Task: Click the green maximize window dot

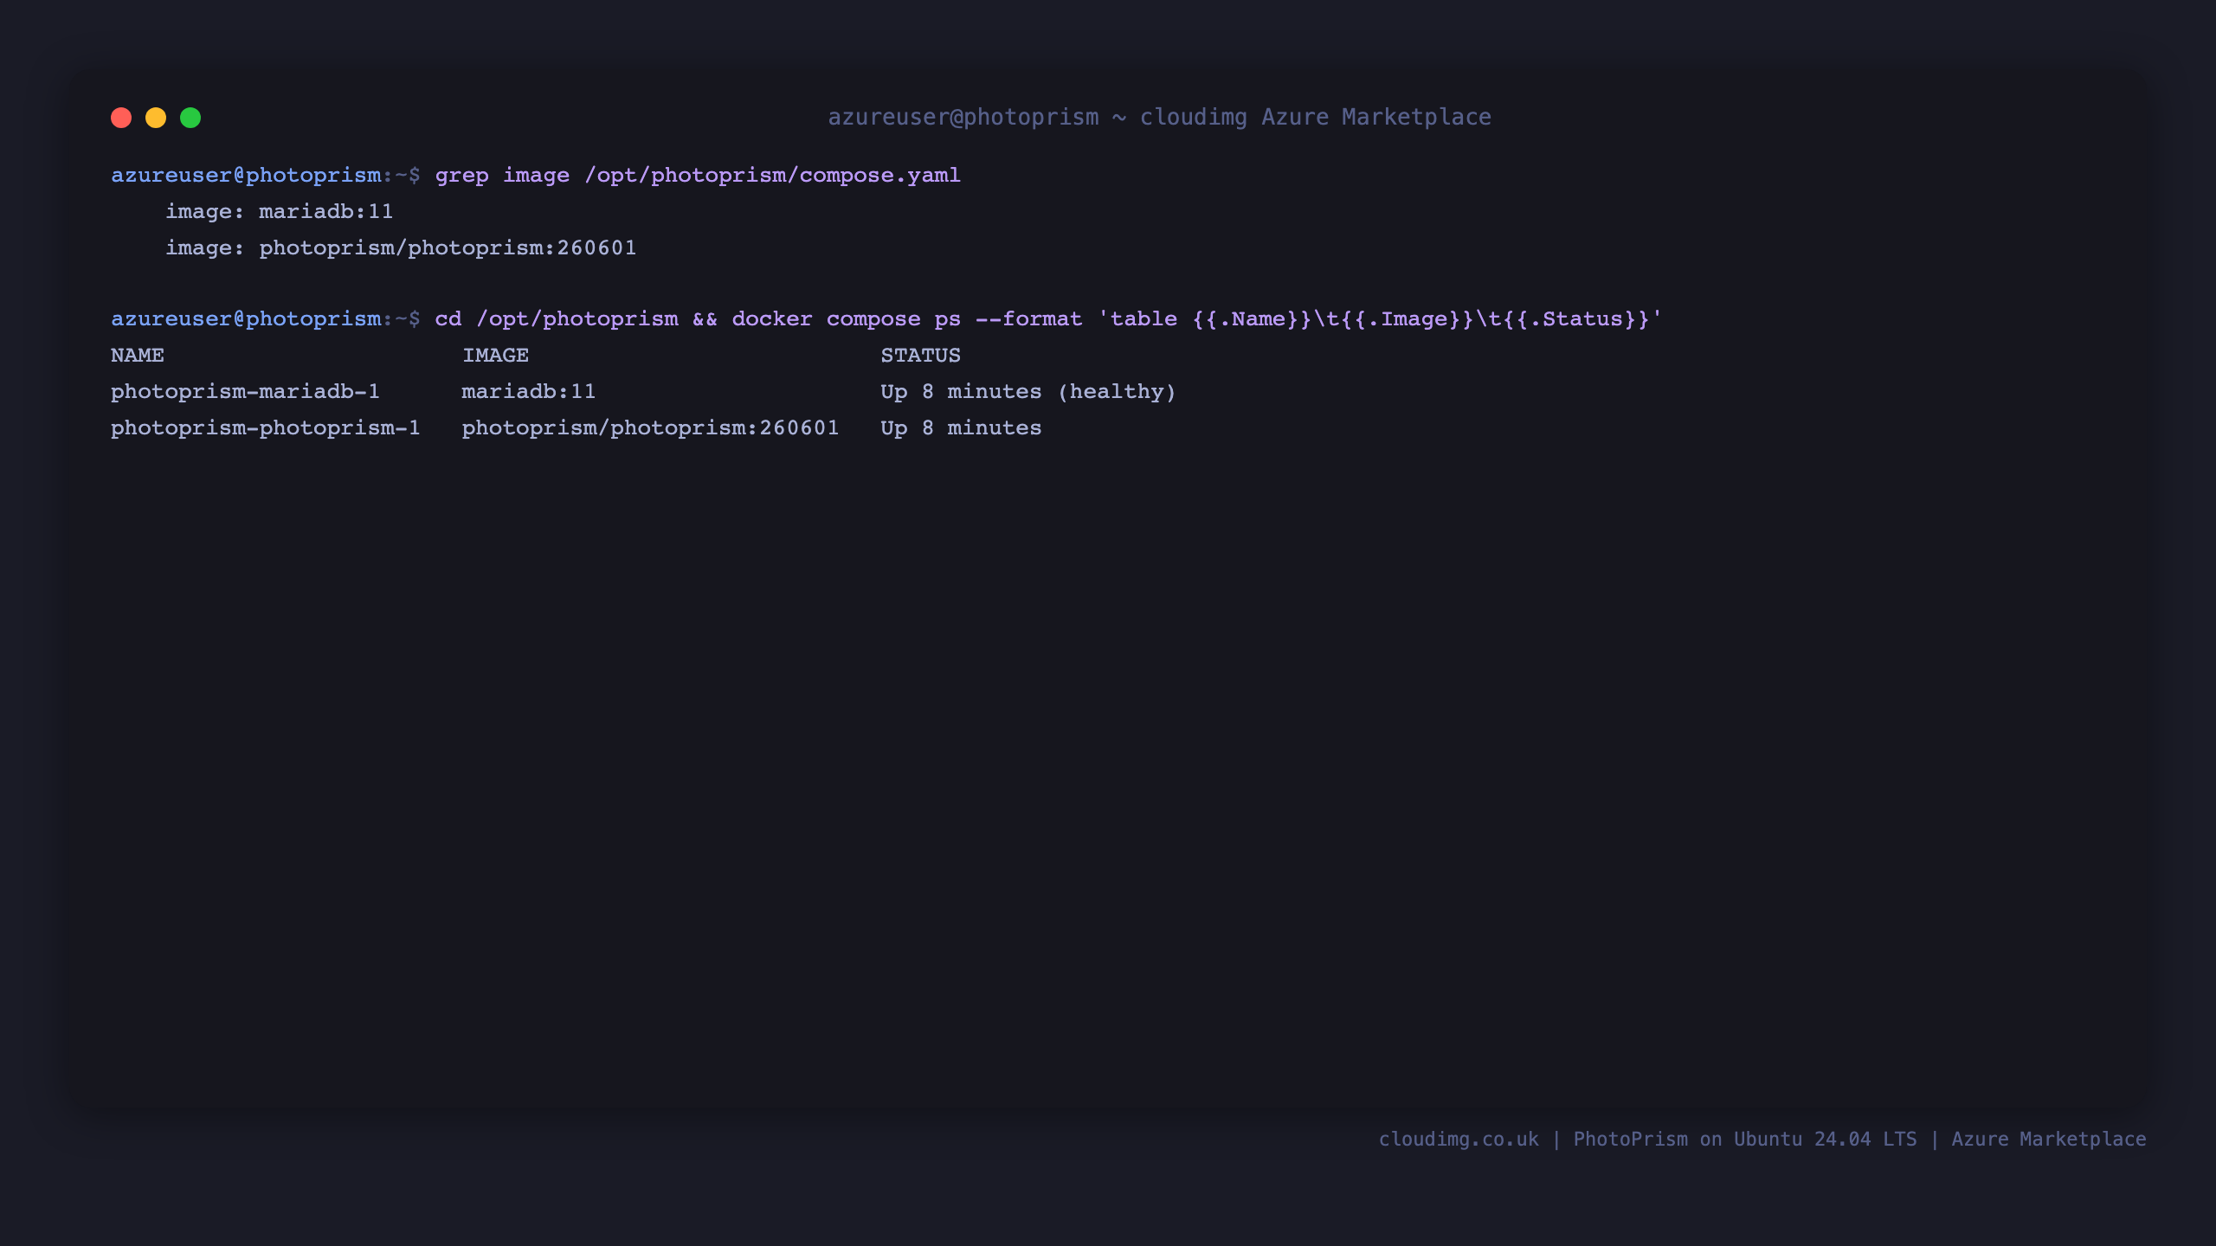Action: pos(190,118)
